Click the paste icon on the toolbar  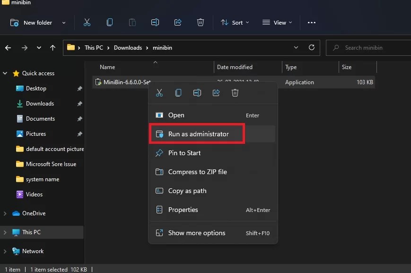(132, 22)
